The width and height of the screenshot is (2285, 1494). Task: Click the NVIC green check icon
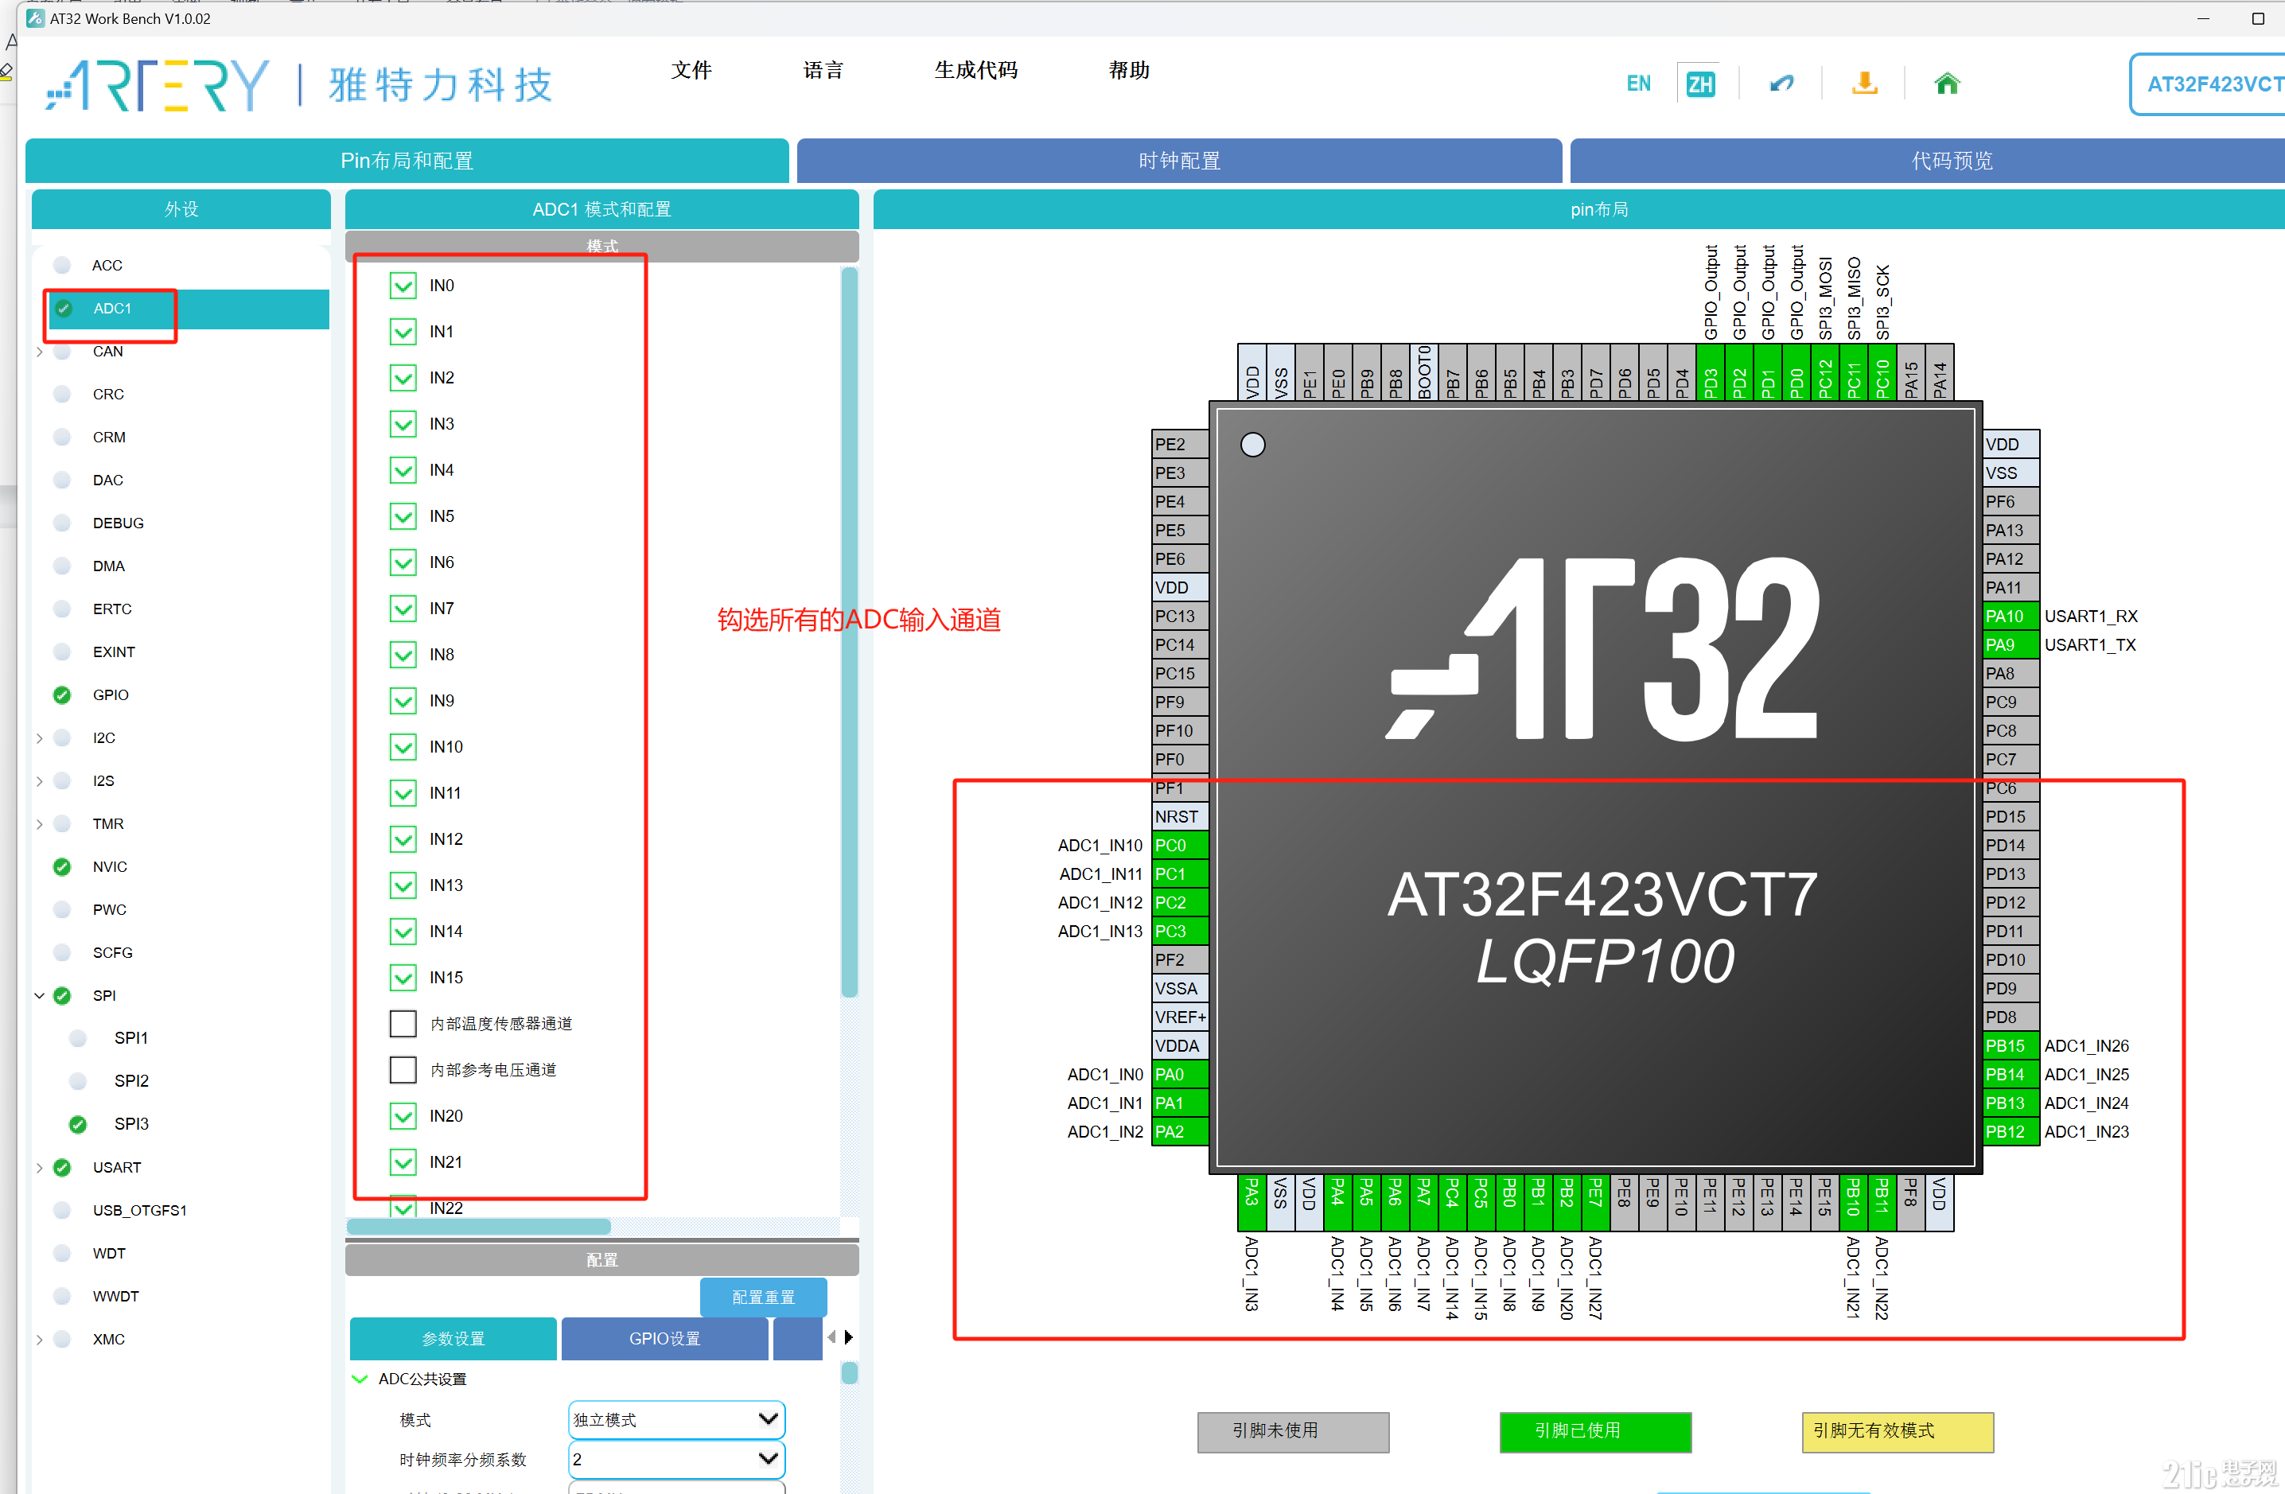pos(62,867)
